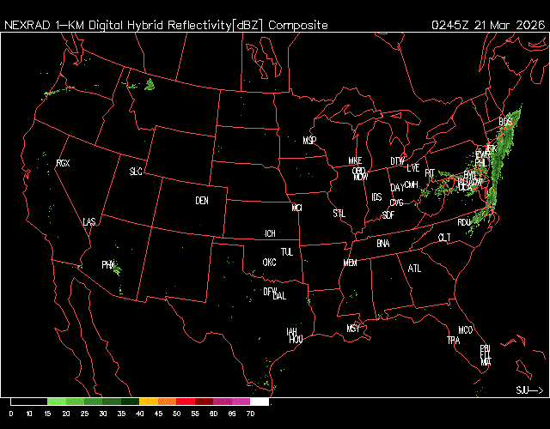Pick the light green 15 dBZ swatch
The image size is (550, 429).
[56, 402]
